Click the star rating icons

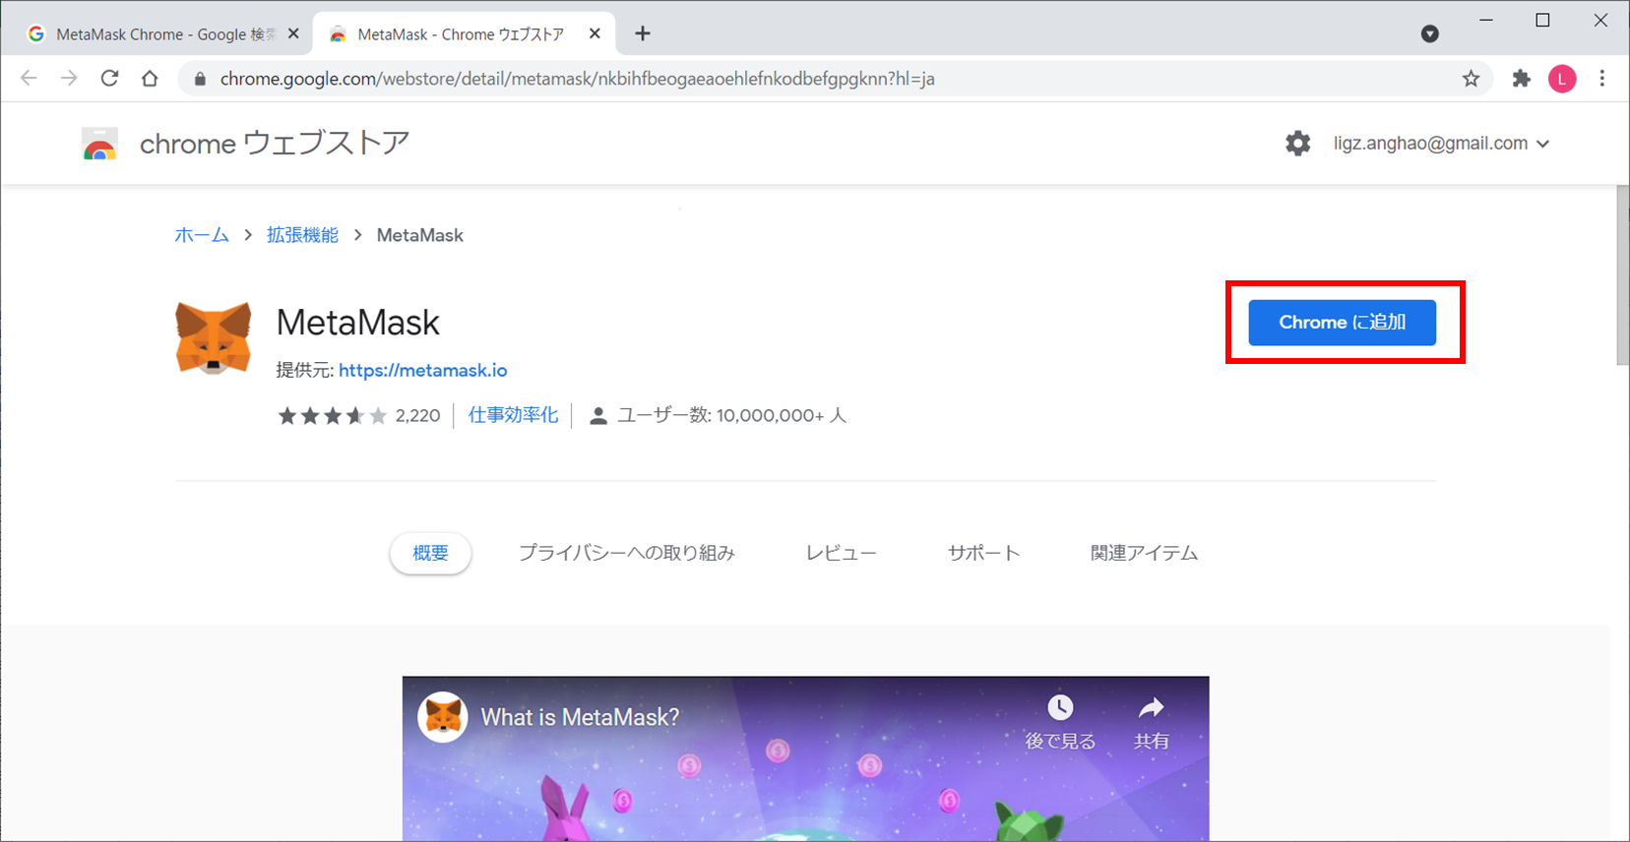[332, 415]
